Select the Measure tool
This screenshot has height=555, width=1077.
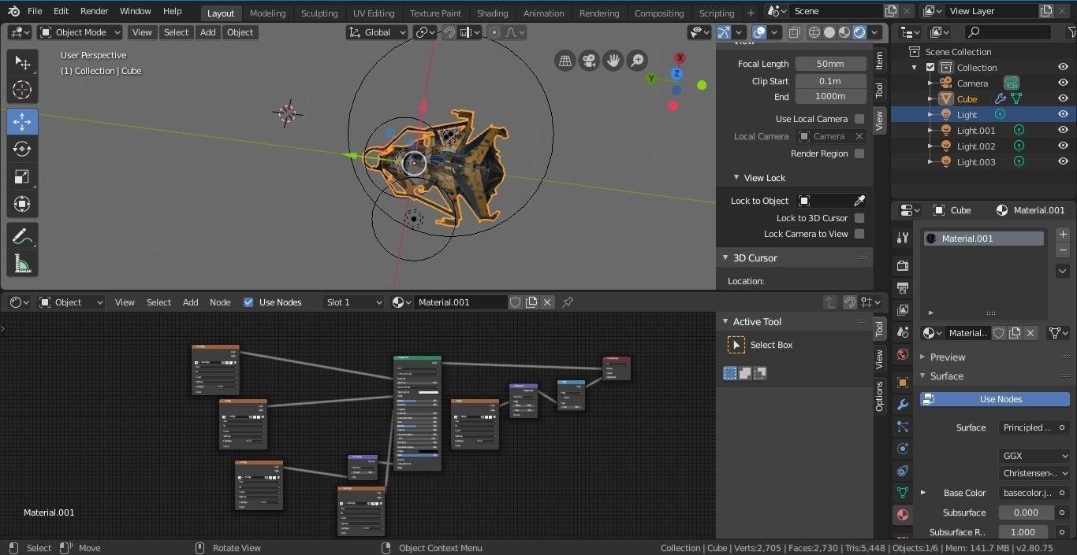pos(22,263)
